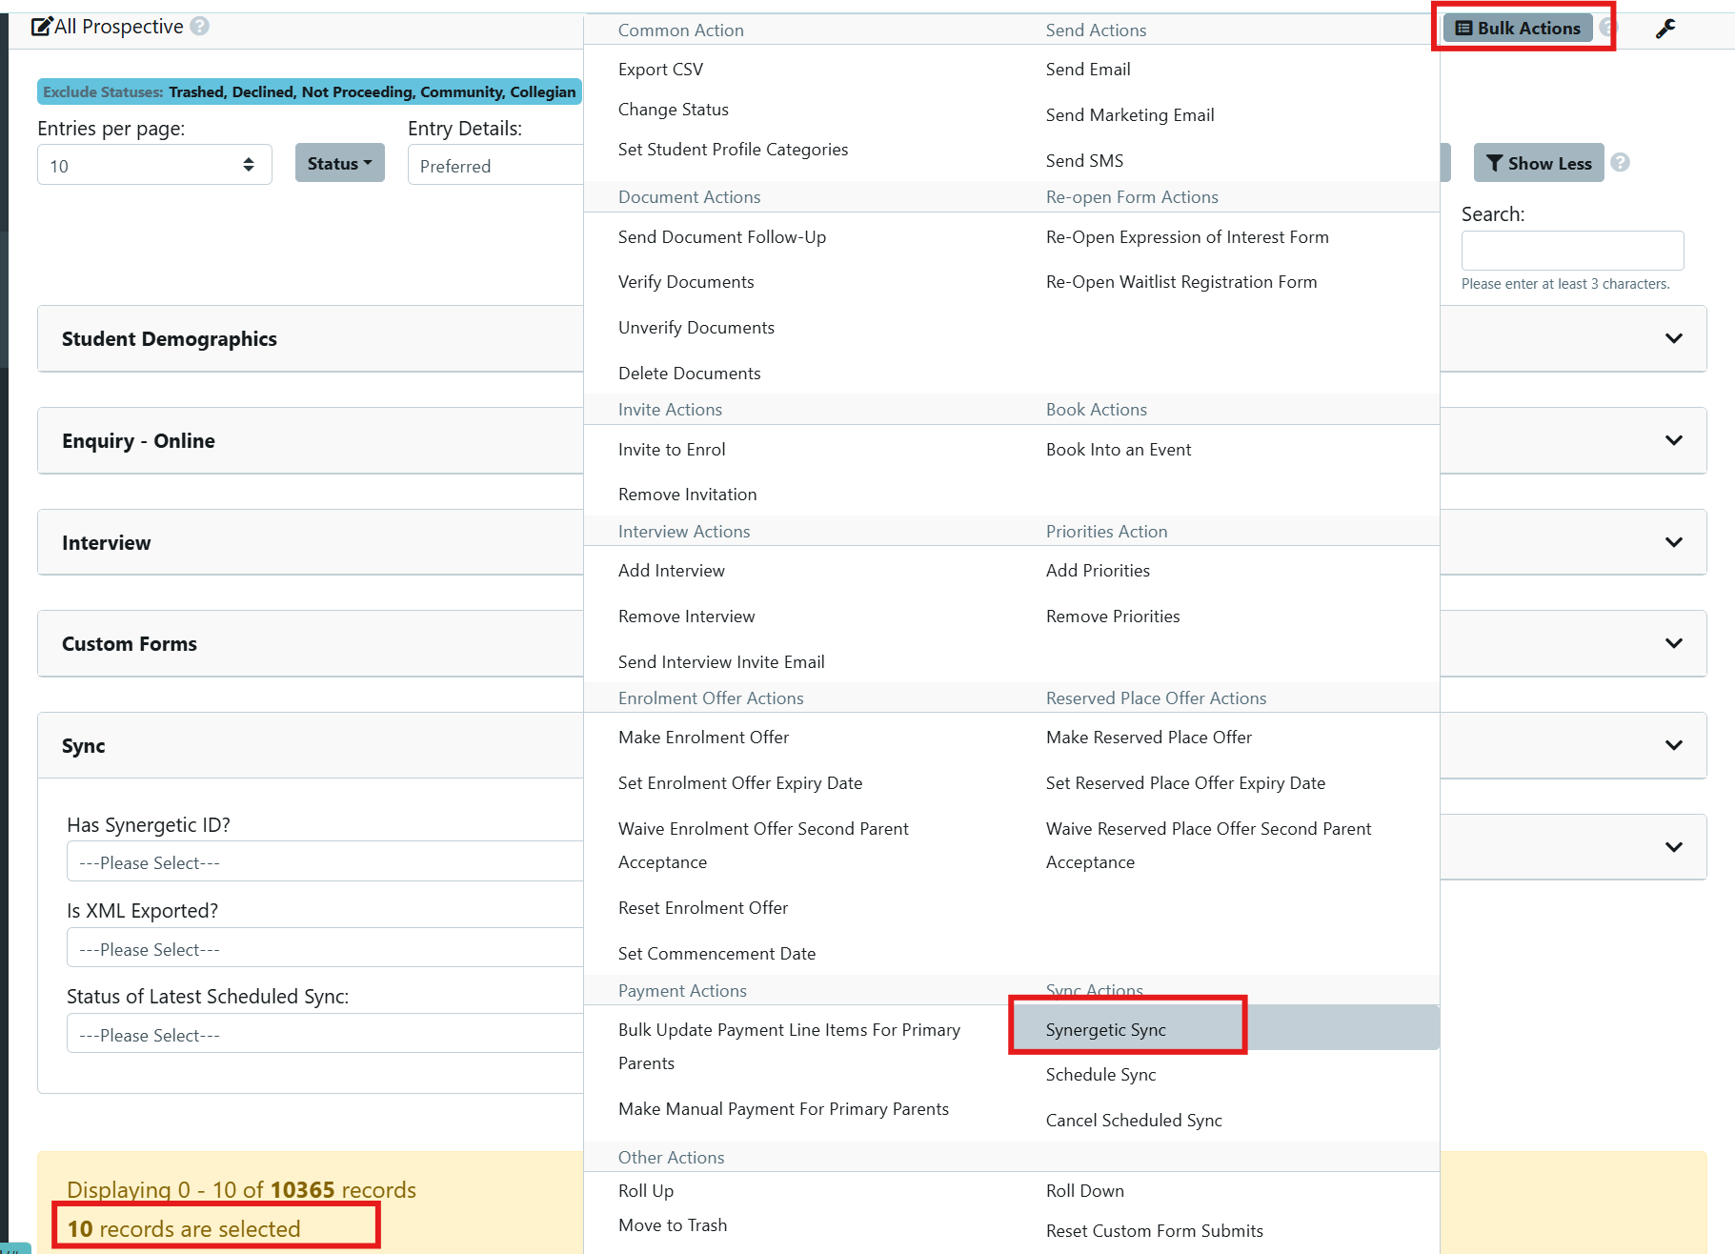Image resolution: width=1735 pixels, height=1254 pixels.
Task: Choose Export CSV from Common Action
Action: 660,69
